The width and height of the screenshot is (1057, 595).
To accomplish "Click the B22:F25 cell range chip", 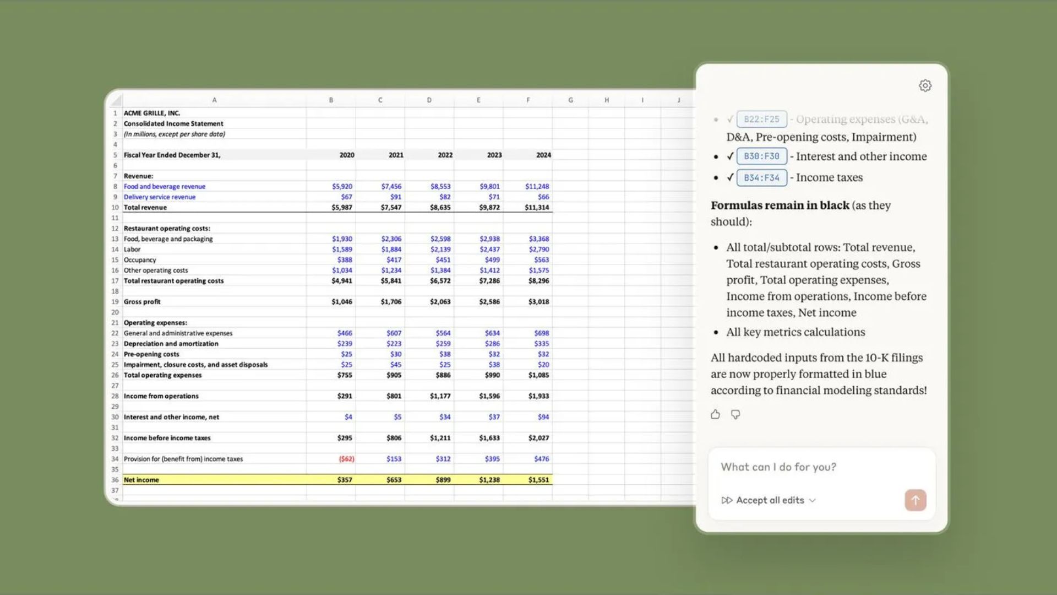I will point(761,119).
